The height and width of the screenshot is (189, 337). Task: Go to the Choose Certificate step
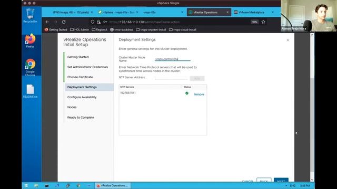coord(80,77)
